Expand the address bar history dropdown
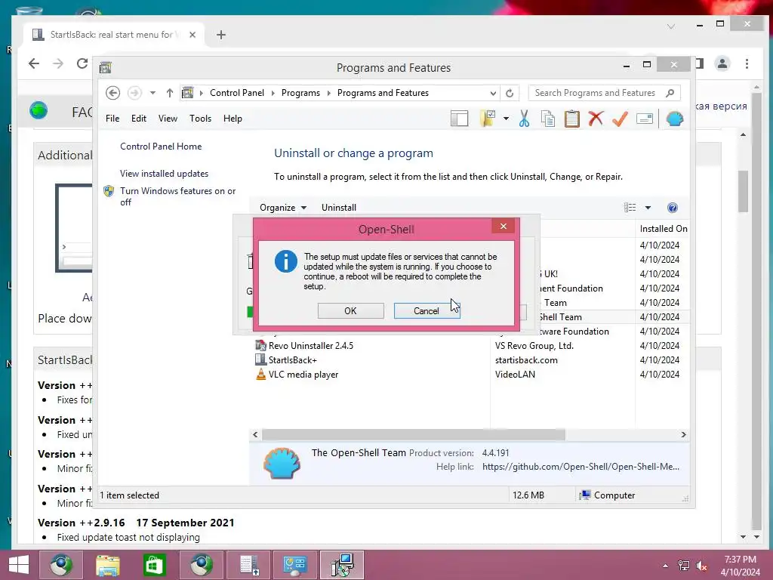This screenshot has width=773, height=580. pyautogui.click(x=492, y=93)
